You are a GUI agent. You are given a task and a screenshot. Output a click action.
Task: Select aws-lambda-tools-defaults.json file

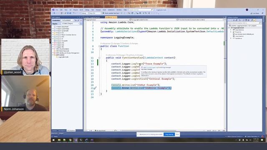[x=244, y=34]
